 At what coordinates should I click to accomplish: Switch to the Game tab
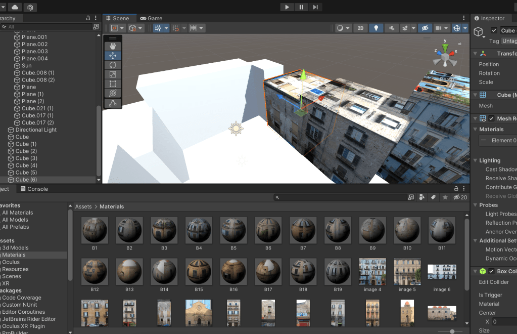point(151,18)
